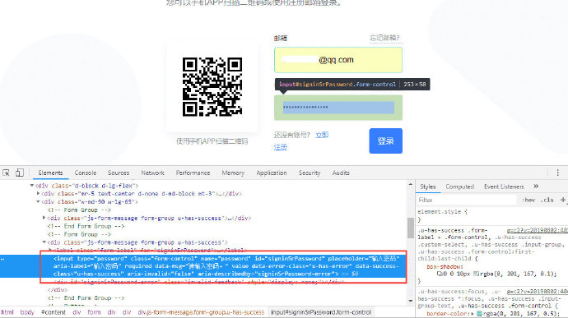Image resolution: width=568 pixels, height=318 pixels.
Task: Toggle the .cls class editor button
Action: (x=547, y=200)
